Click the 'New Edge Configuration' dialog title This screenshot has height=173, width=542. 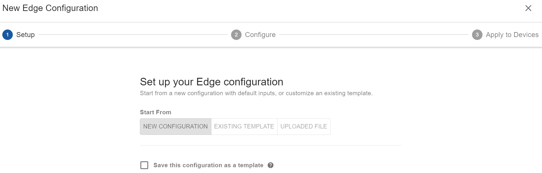50,8
